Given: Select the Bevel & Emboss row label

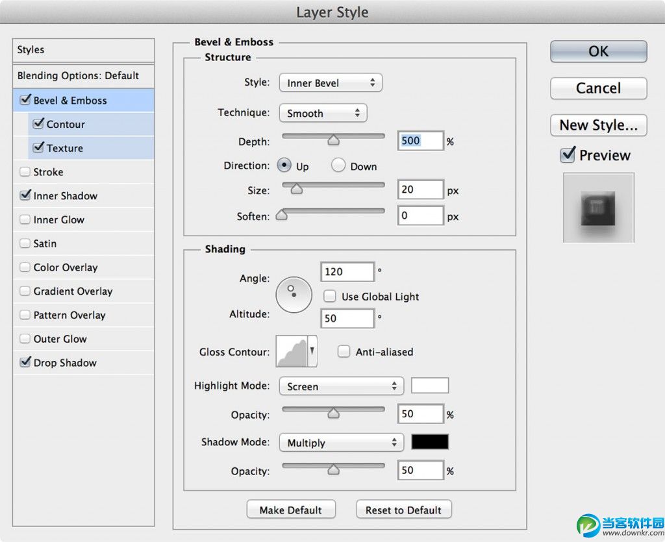Looking at the screenshot, I should 70,101.
